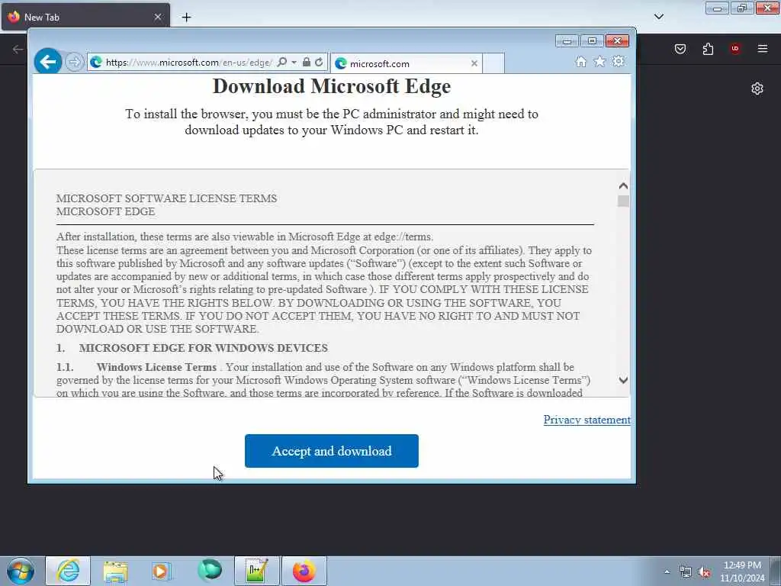Click the Internet Explorer forward arrow button
This screenshot has height=586, width=781.
[x=74, y=63]
